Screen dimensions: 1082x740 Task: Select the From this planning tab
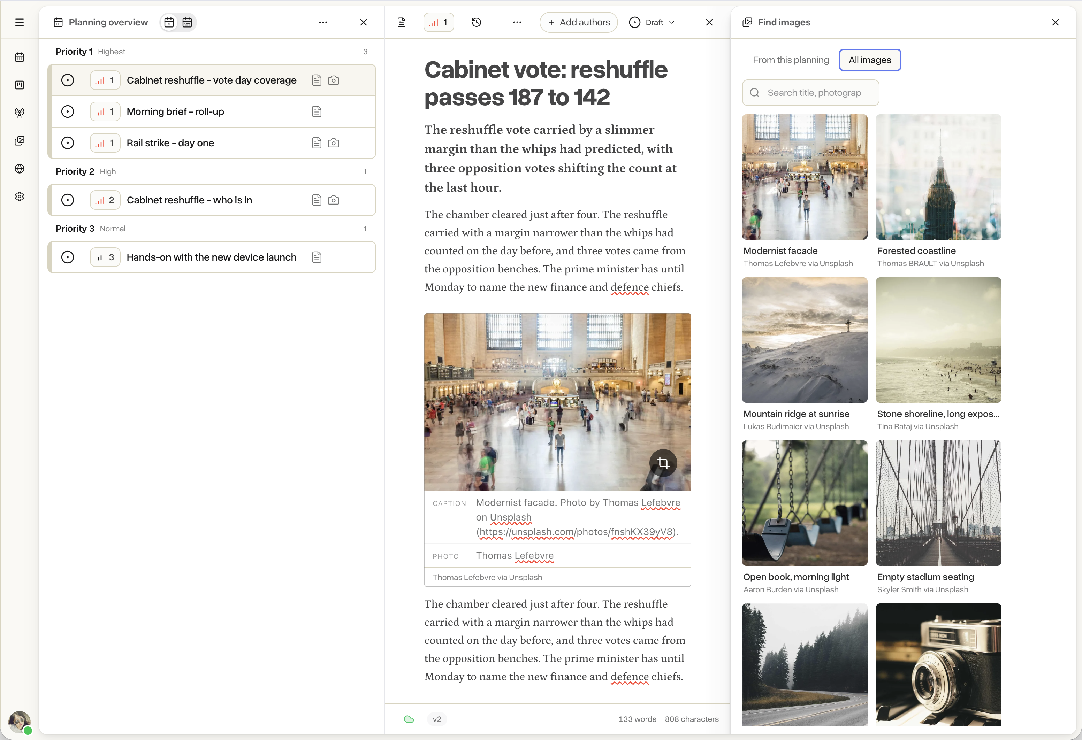[791, 60]
